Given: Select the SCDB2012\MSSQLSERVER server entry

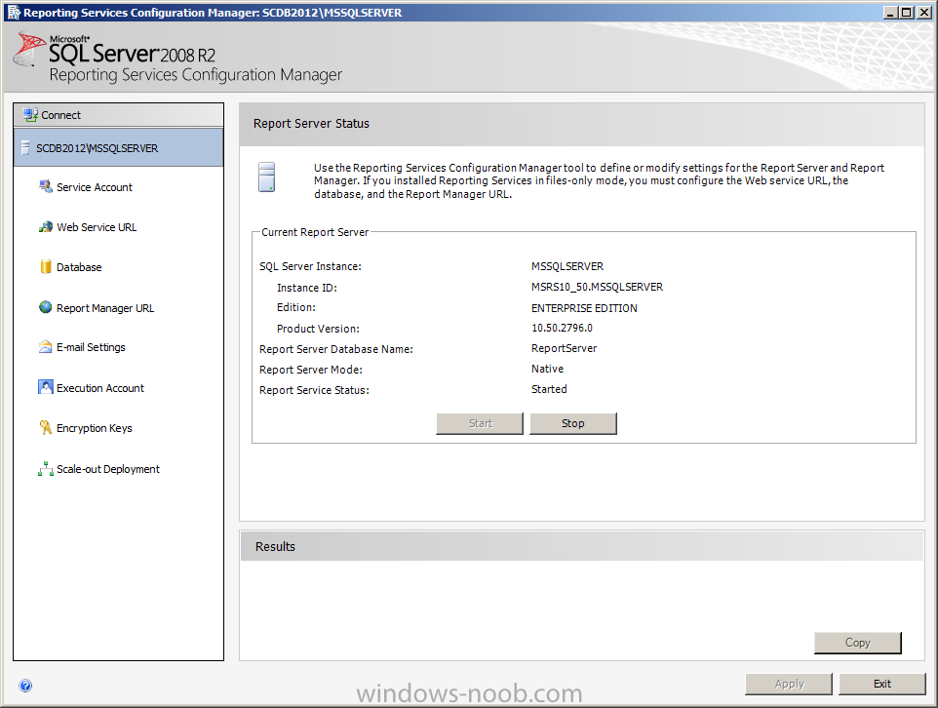Looking at the screenshot, I should point(118,148).
